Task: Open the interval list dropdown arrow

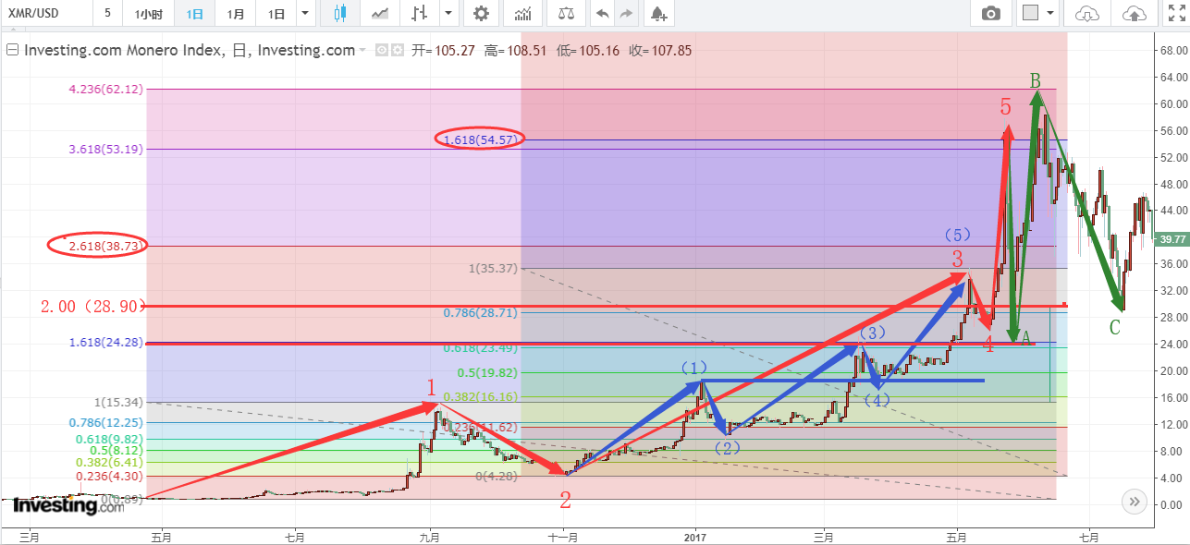Action: pos(306,14)
